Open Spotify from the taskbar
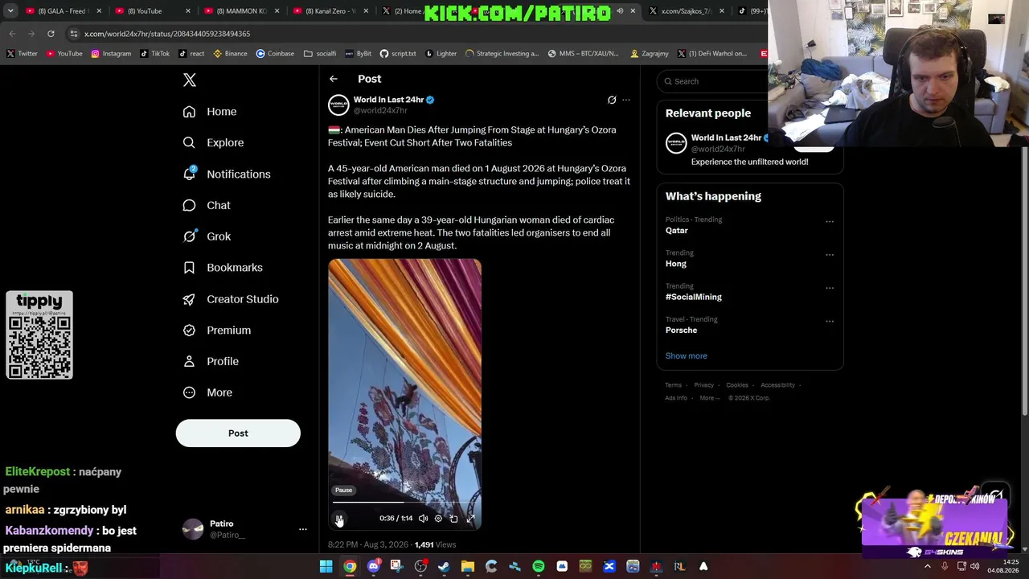The height and width of the screenshot is (579, 1029). click(539, 567)
